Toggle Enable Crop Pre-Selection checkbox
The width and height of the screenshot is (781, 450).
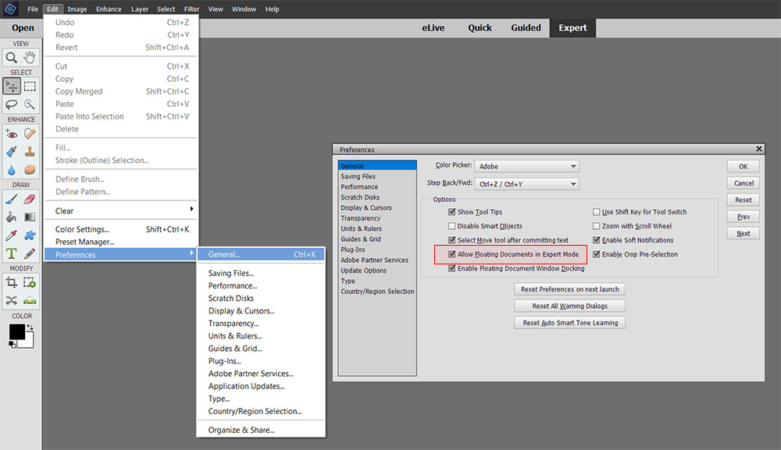[596, 254]
